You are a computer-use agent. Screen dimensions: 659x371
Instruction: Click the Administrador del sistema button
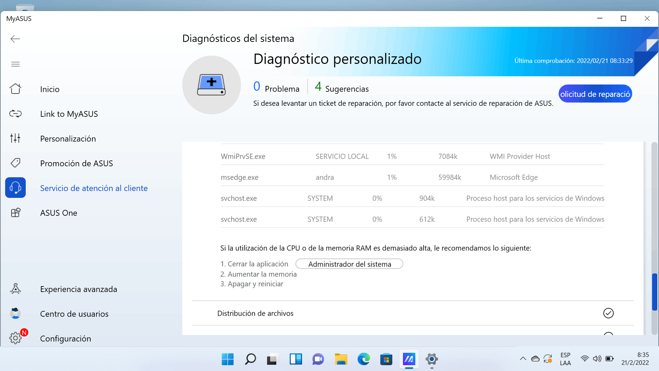[x=349, y=264]
